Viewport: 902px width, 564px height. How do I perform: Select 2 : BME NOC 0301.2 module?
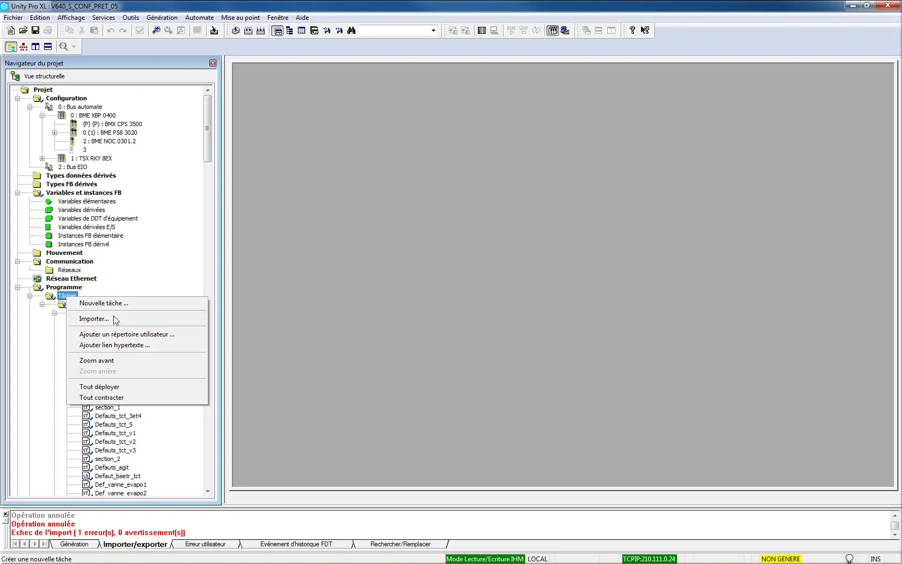(109, 141)
